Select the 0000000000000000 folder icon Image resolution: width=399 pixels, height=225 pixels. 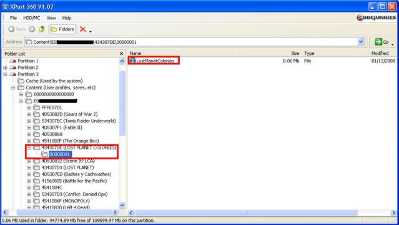(x=29, y=94)
